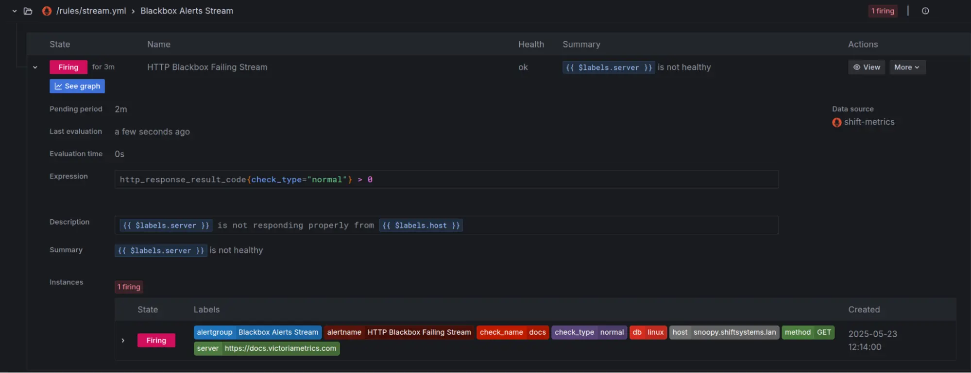This screenshot has width=971, height=373.
Task: Click 'a few seconds ago' last evaluation value
Action: pyautogui.click(x=152, y=131)
